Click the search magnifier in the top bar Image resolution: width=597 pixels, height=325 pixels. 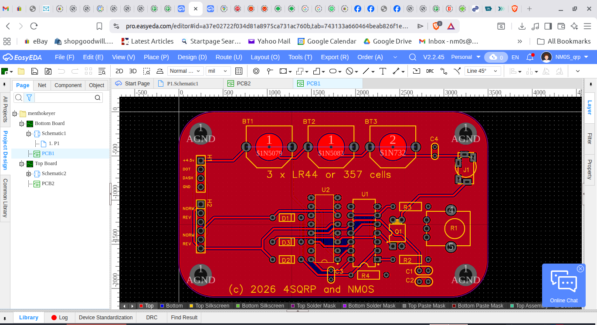412,57
